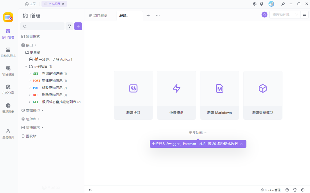
Task: Expand the 更多功能 dropdown
Action: (198, 133)
